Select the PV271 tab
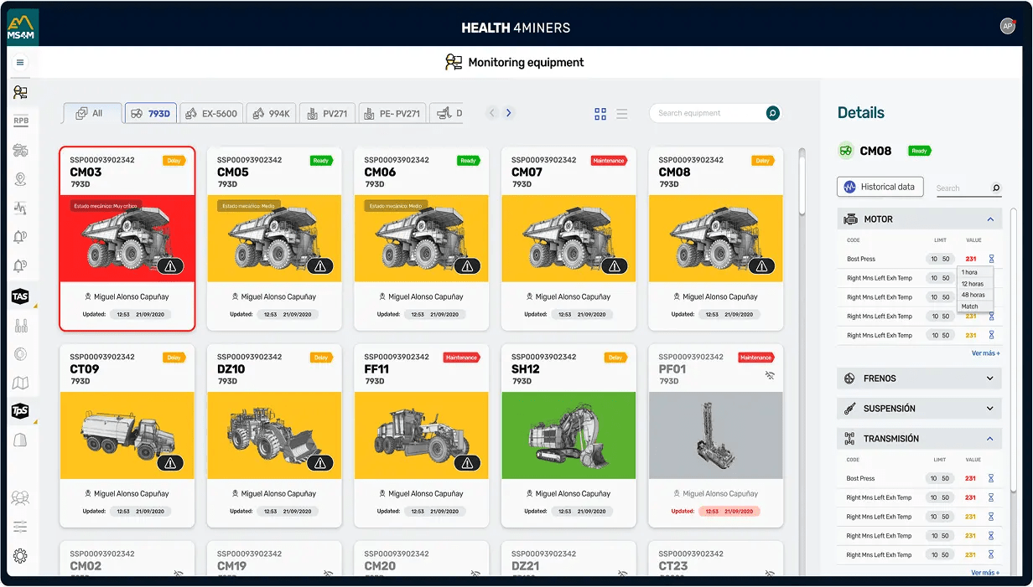Screen dimensions: 1033x587 327,113
